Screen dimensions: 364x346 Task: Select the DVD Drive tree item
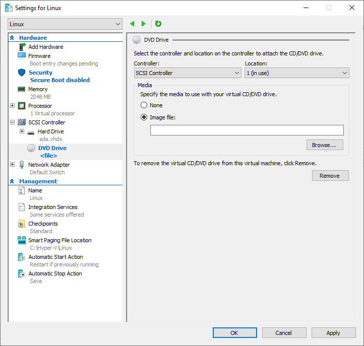click(x=52, y=148)
